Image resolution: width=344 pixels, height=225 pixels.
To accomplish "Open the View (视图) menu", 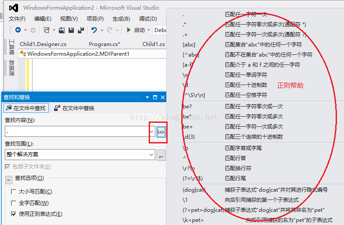I will [x=69, y=19].
